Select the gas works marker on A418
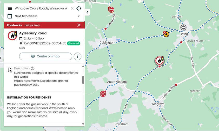 (x=159, y=61)
